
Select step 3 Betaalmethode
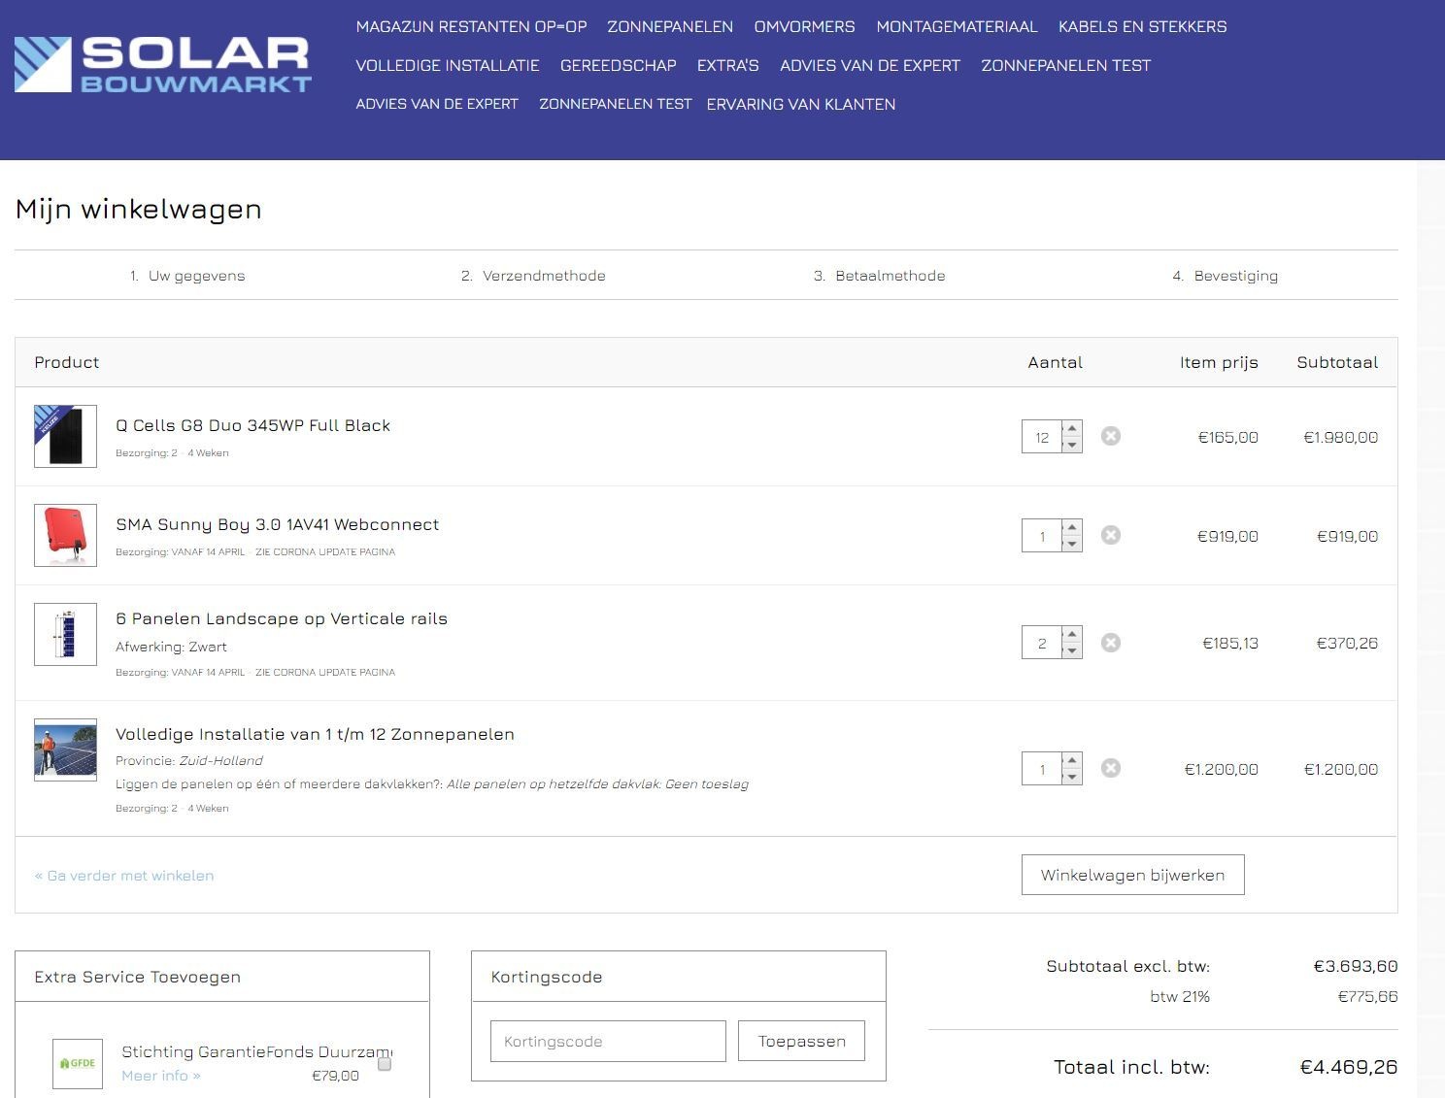(x=879, y=276)
